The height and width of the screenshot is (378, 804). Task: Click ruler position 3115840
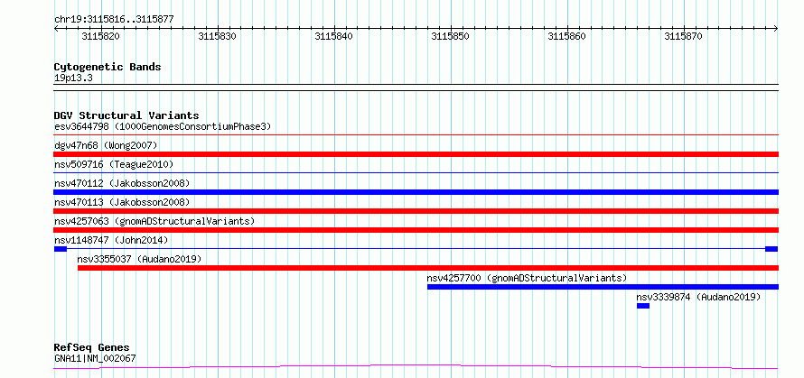(334, 36)
